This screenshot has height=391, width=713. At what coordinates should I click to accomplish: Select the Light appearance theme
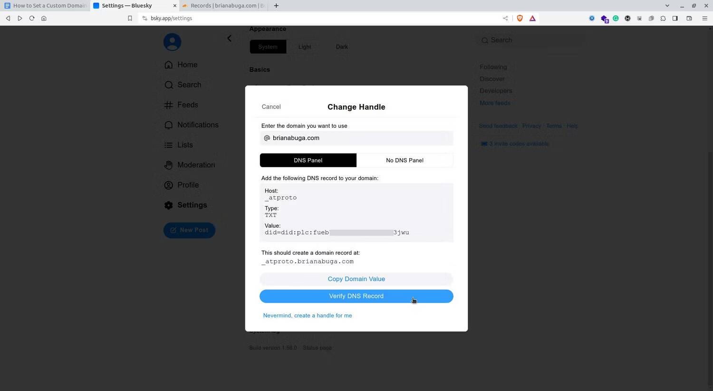pos(304,47)
